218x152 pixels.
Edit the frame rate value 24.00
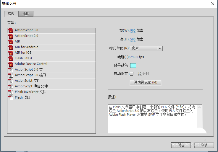pos(134,57)
